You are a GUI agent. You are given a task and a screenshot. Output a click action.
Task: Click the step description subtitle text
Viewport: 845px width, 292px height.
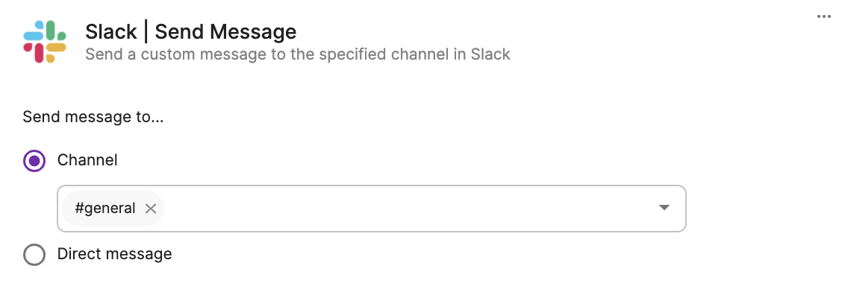(298, 54)
